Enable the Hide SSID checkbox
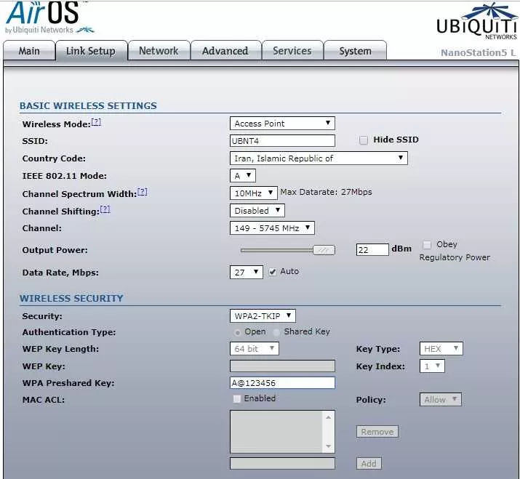This screenshot has width=520, height=479. tap(364, 140)
